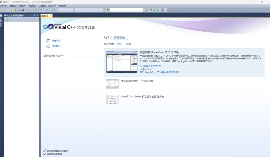The height and width of the screenshot is (157, 270).
Task: Click the Save toolbar icon
Action: click(18, 10)
